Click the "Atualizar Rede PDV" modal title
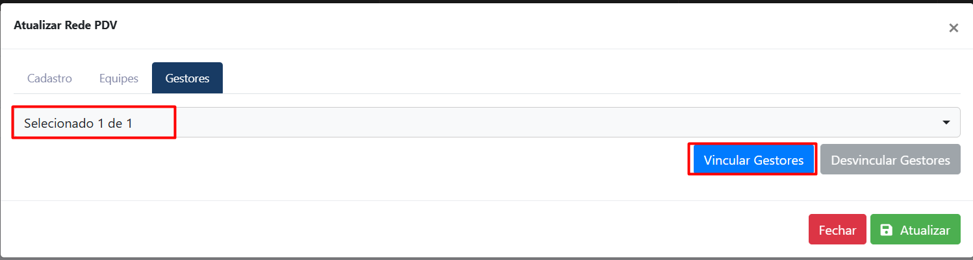 point(65,26)
